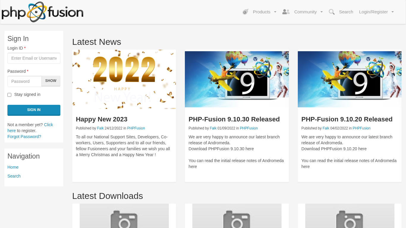Click the banner image above 9.10.20 Released

(x=350, y=79)
